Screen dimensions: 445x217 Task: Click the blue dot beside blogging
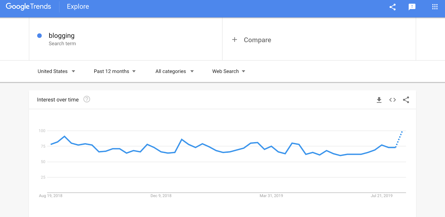(40, 35)
